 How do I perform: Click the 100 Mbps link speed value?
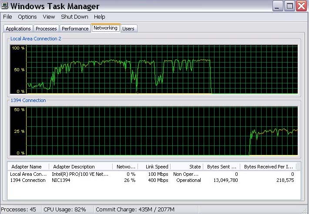(158, 174)
